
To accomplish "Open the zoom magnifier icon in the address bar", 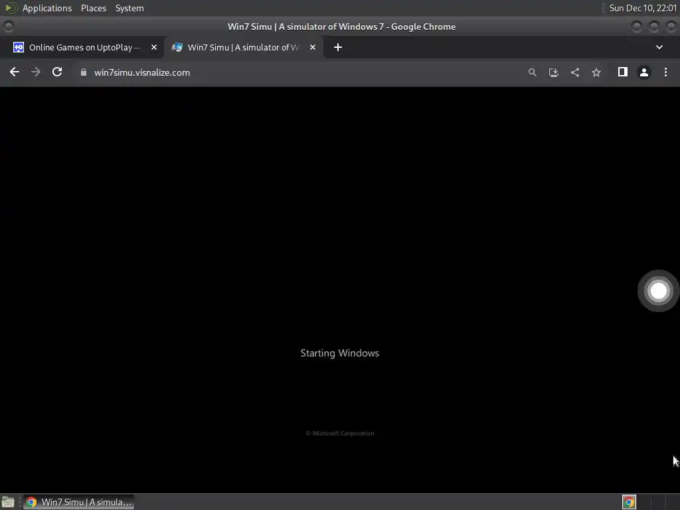I will tap(532, 72).
